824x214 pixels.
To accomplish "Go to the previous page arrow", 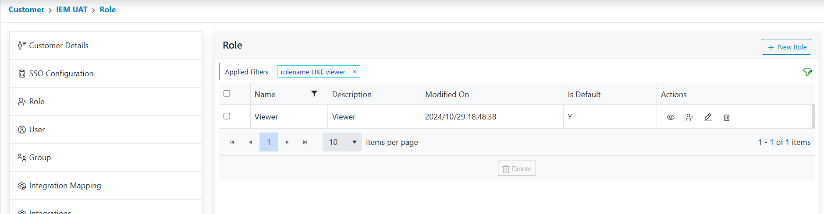I will [x=251, y=142].
